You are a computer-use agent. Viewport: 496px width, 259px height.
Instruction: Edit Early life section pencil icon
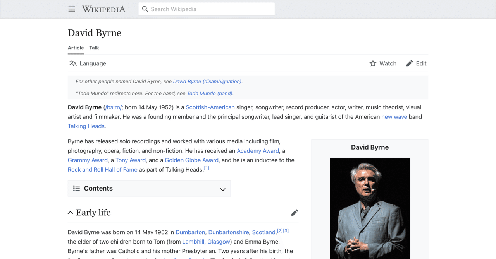294,213
